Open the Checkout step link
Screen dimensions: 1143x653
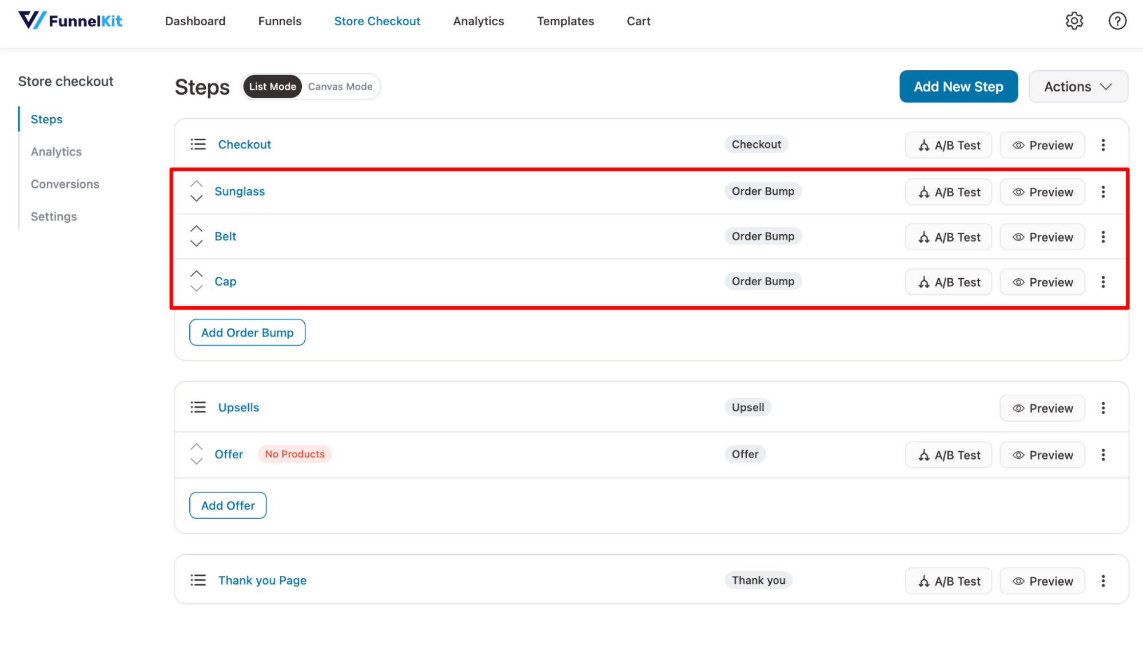[x=245, y=145]
